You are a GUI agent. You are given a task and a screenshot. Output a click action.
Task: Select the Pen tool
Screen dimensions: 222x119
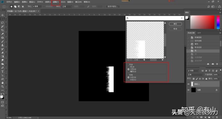click(2, 68)
